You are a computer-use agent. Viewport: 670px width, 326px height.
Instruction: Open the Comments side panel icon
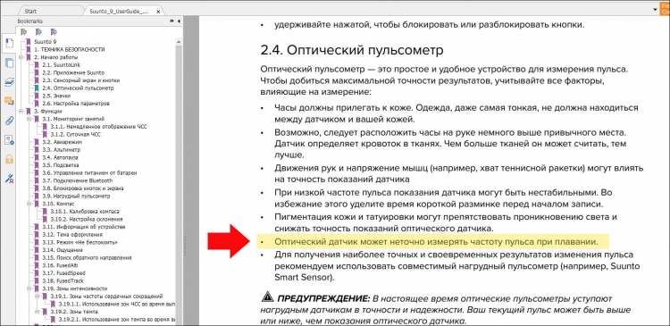[9, 101]
